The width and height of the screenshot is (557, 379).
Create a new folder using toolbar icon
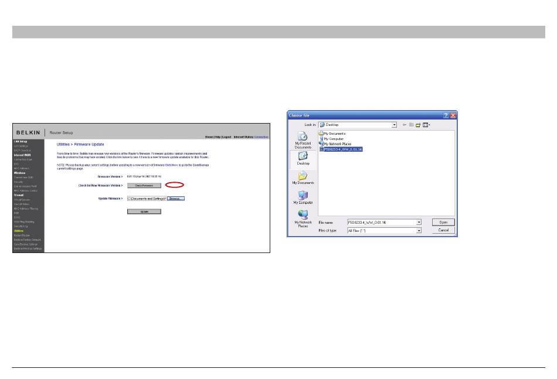418,125
